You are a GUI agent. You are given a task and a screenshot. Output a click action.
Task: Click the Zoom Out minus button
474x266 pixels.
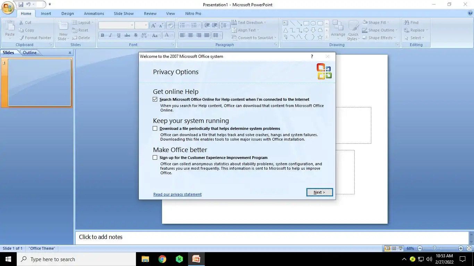point(420,248)
